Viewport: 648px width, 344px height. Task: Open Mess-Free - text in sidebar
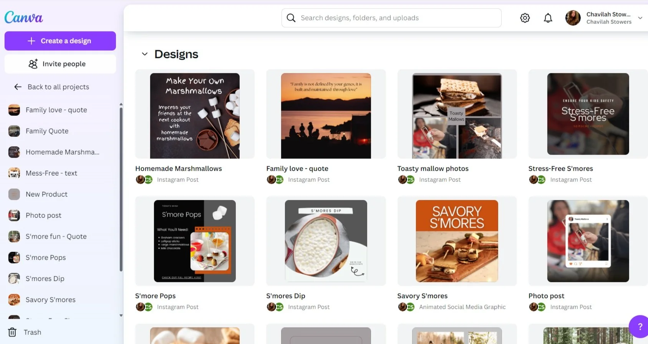click(51, 173)
